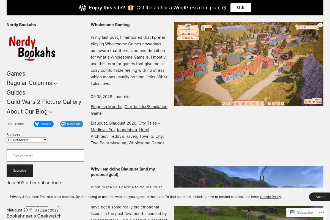Open the Wholesome Gaming city screenshot thumbnail
The image size is (330, 220).
[249, 64]
